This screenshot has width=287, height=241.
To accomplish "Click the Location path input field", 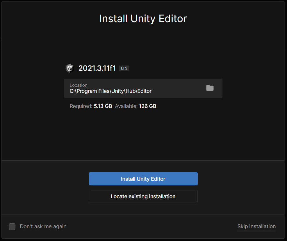I will point(143,88).
